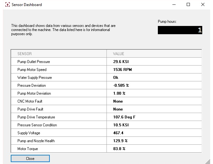Click the SENSOR column header

tap(24, 54)
